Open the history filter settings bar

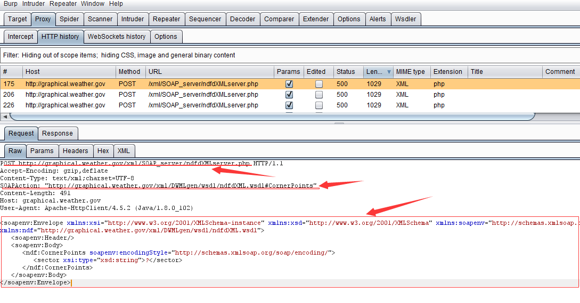[290, 55]
